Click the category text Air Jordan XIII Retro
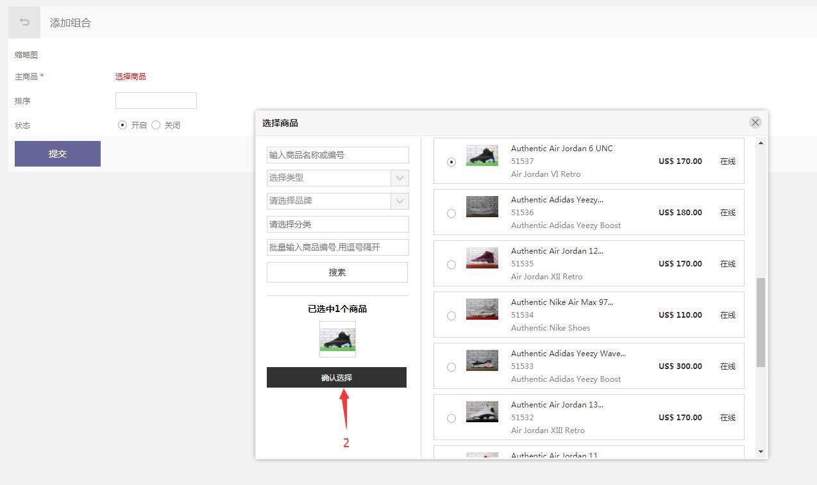Viewport: 817px width, 485px height. pyautogui.click(x=548, y=430)
